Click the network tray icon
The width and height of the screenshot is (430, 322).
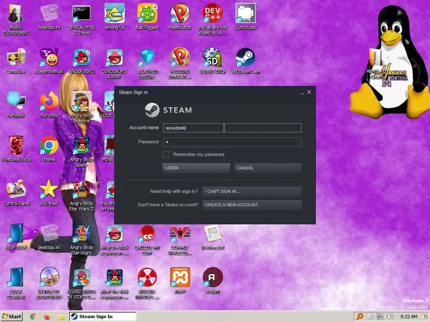coord(380,317)
